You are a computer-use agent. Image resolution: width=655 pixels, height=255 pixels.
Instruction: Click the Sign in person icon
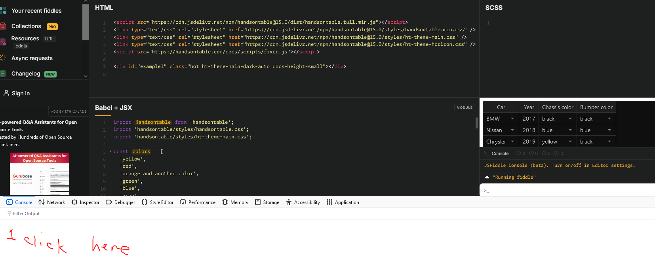[6, 93]
